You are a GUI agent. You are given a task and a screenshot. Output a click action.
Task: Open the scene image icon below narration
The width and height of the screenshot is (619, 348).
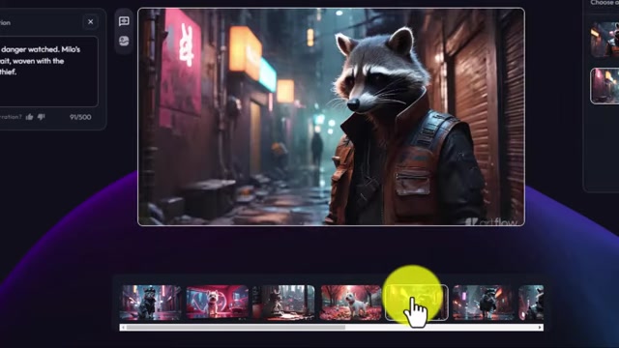124,41
